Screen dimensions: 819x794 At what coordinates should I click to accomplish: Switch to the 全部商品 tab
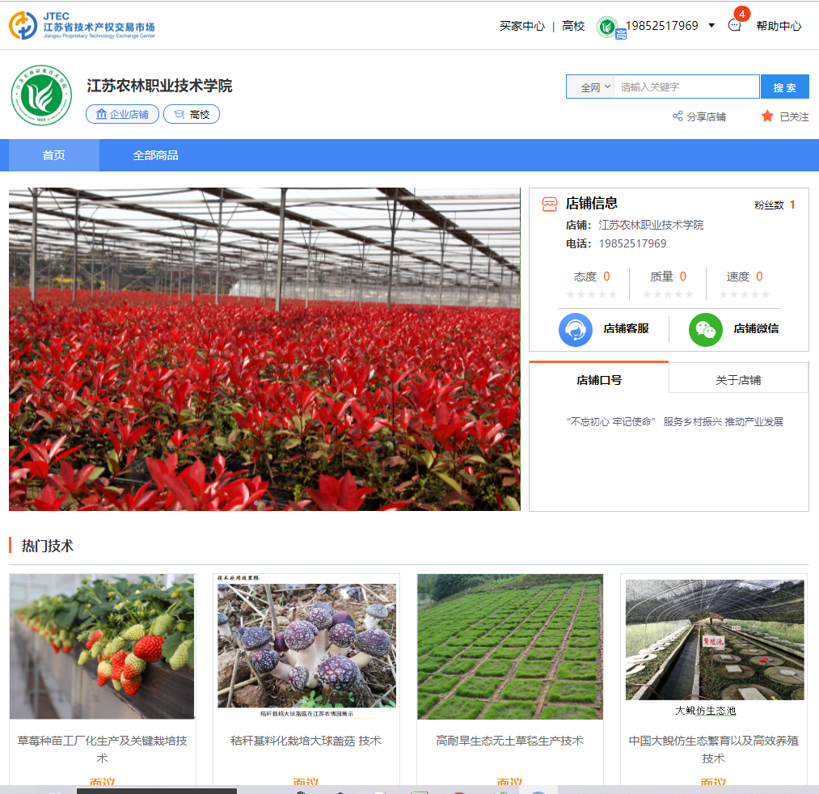pyautogui.click(x=155, y=155)
